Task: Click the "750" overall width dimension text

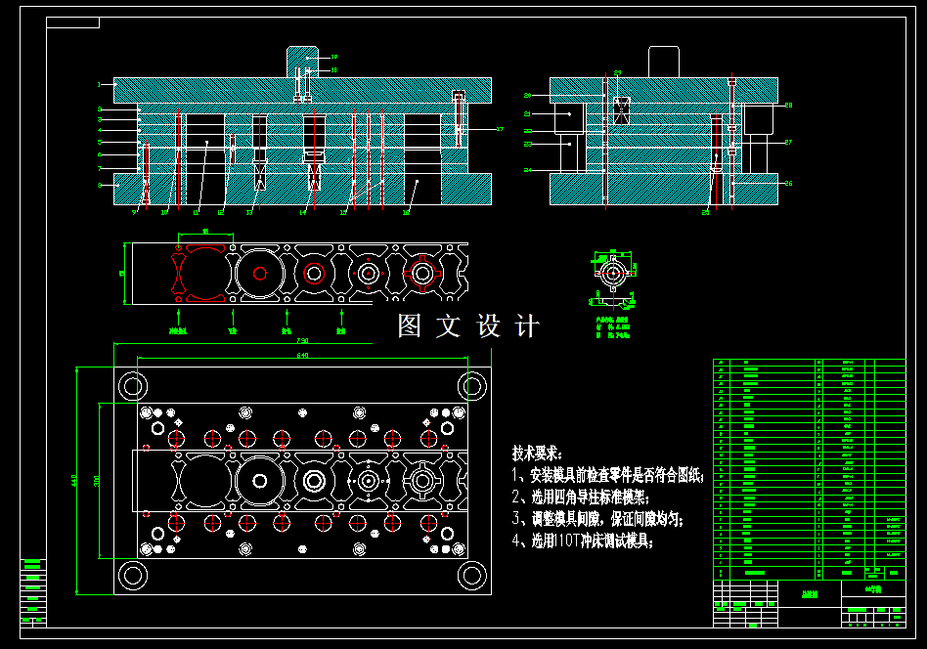Action: click(x=302, y=340)
